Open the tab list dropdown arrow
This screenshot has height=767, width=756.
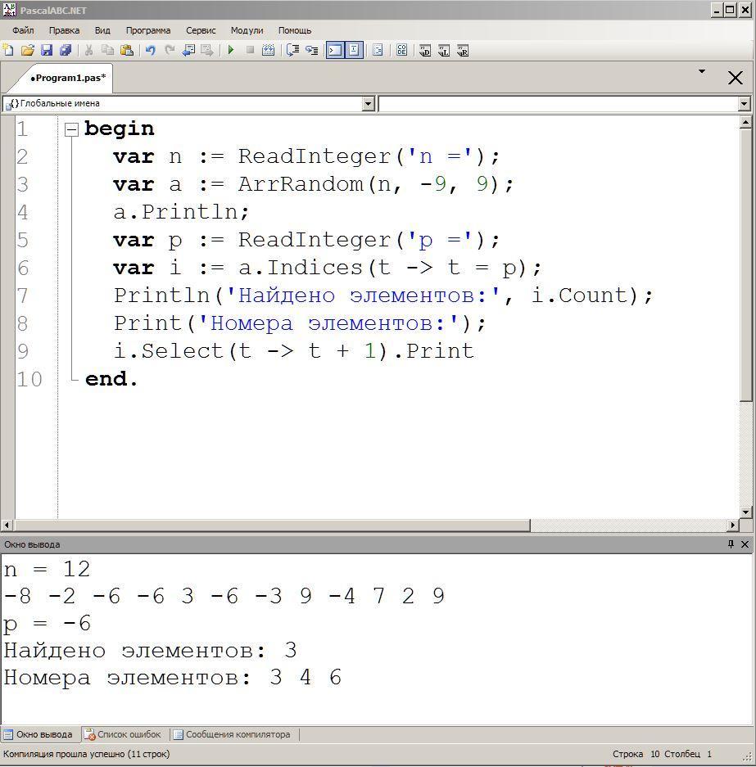[702, 72]
